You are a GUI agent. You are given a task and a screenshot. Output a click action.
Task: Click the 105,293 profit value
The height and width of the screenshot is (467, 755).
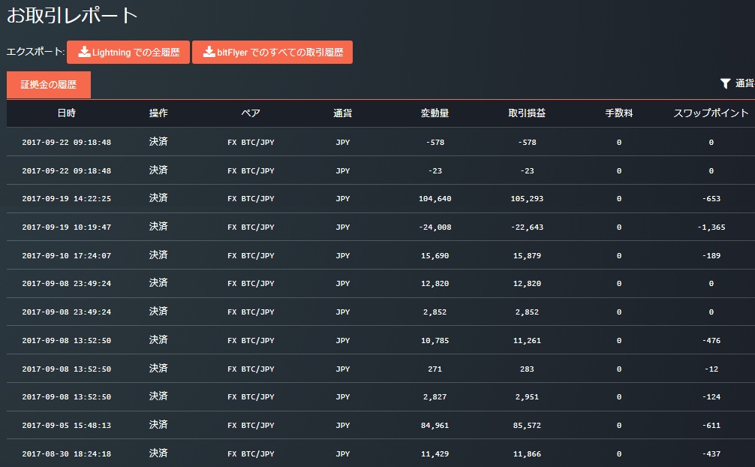point(527,199)
